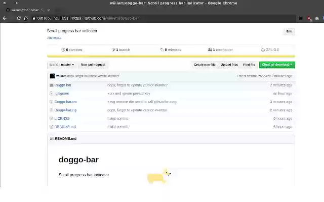This screenshot has width=324, height=202.
Task: View the 6 commits history
Action: click(x=72, y=50)
